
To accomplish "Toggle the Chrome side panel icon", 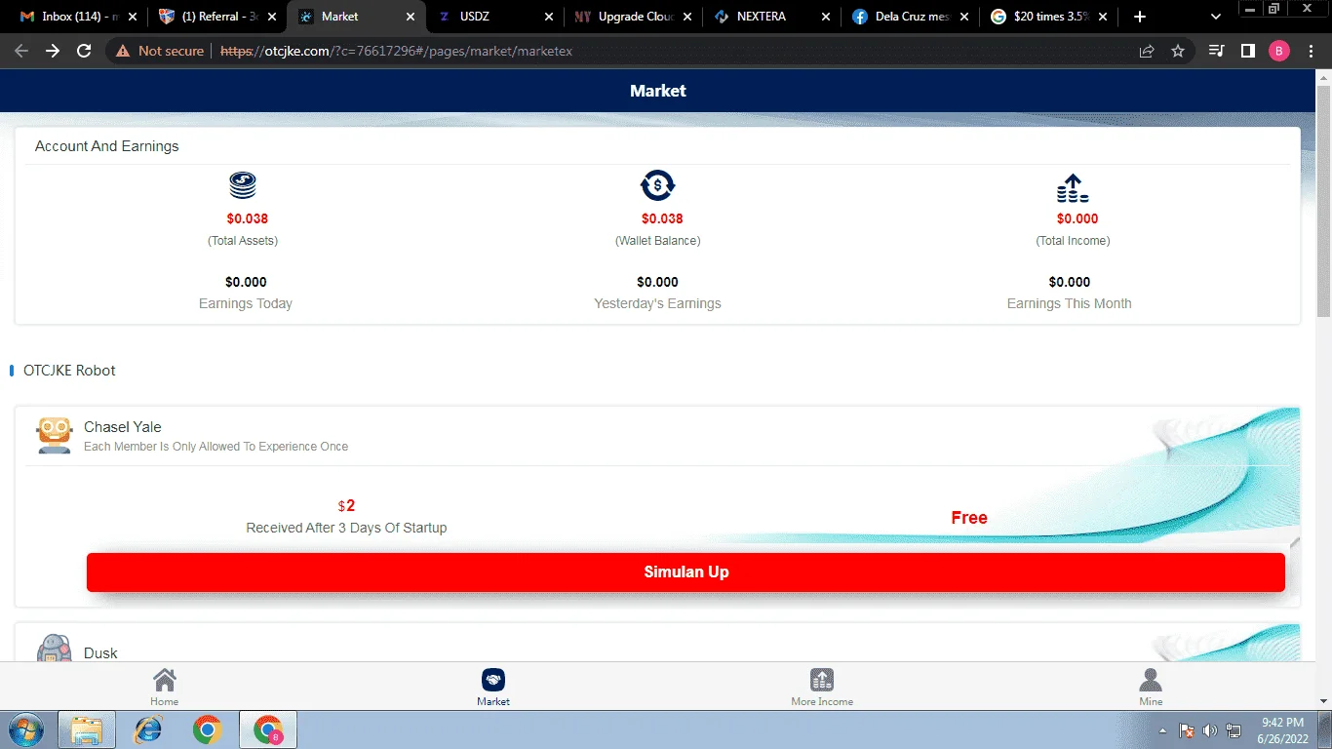I will (1247, 51).
